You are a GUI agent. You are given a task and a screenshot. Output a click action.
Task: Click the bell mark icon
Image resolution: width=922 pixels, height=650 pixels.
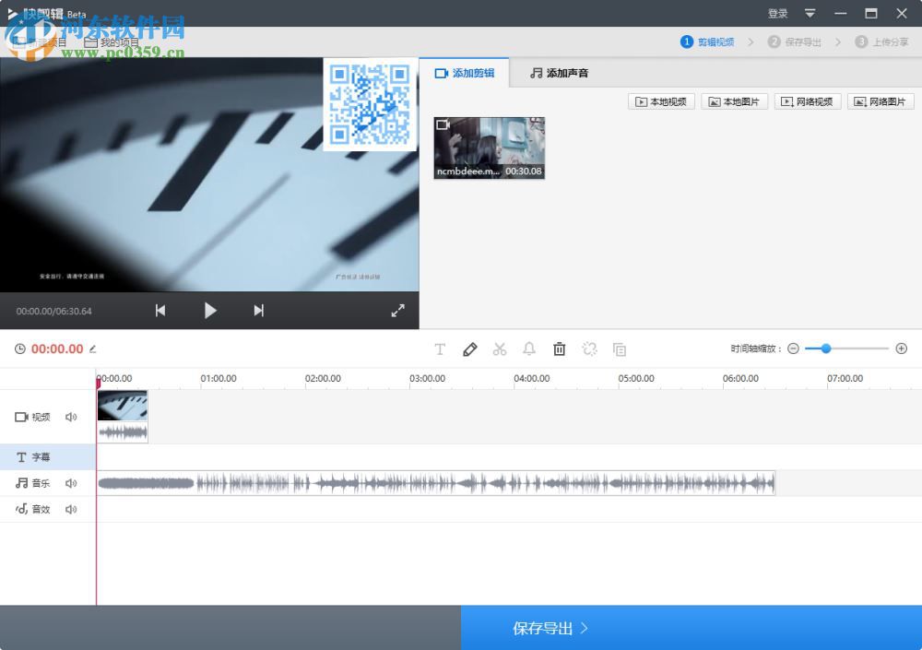[529, 349]
